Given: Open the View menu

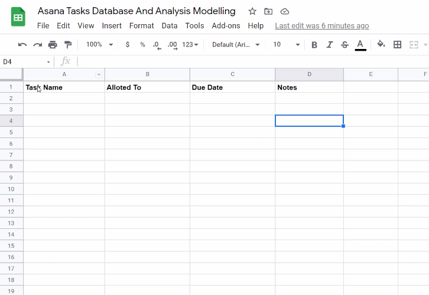Looking at the screenshot, I should (x=86, y=26).
